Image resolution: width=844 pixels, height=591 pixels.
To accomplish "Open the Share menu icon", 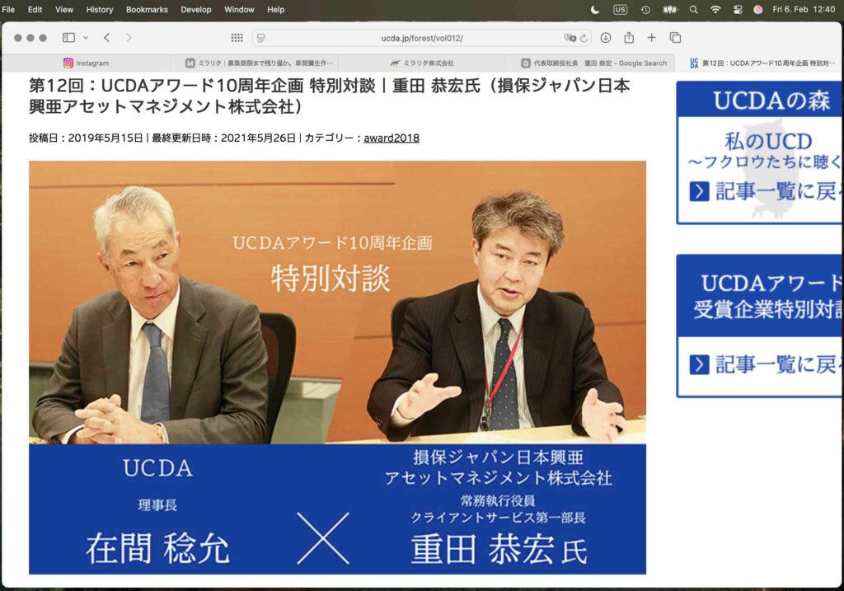I will 629,38.
